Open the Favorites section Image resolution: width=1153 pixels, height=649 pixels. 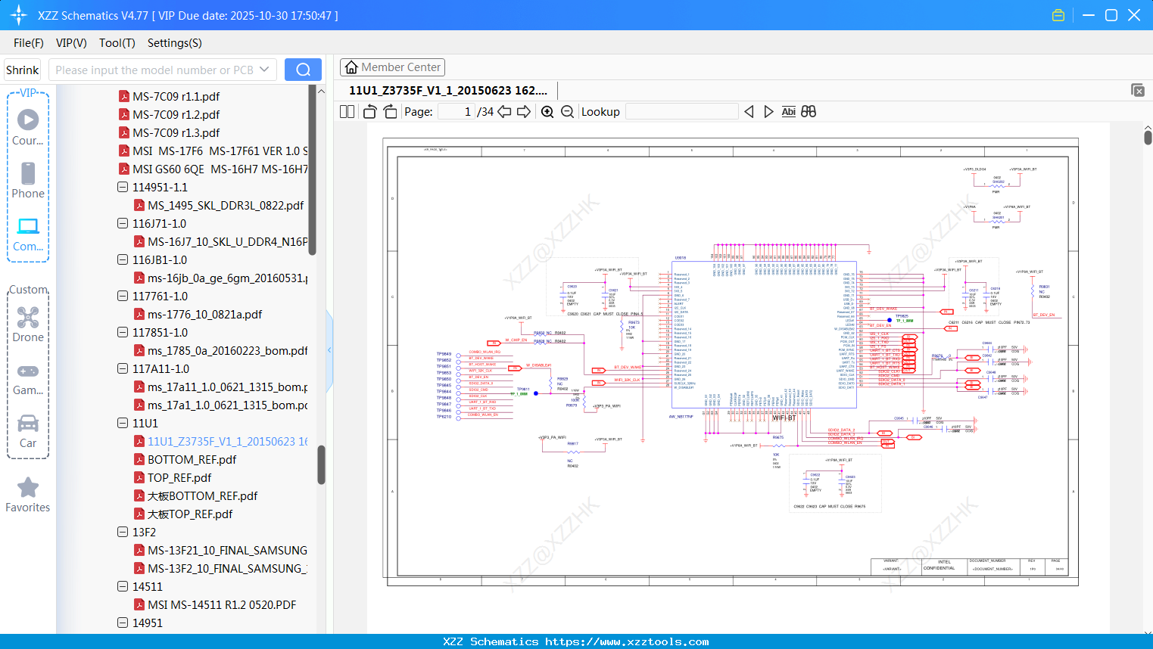pos(28,495)
